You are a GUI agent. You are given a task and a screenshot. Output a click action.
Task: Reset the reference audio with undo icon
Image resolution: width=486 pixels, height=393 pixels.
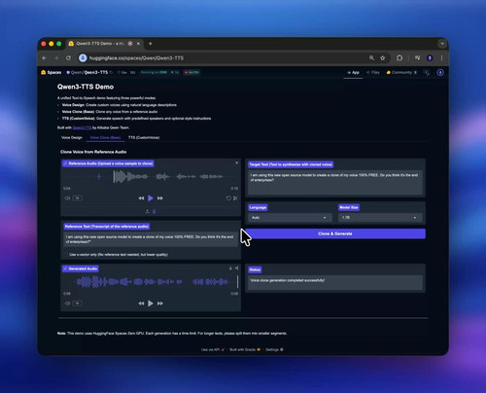pos(228,198)
